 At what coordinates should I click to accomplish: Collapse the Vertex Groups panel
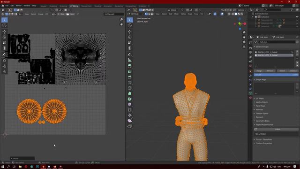(262, 47)
